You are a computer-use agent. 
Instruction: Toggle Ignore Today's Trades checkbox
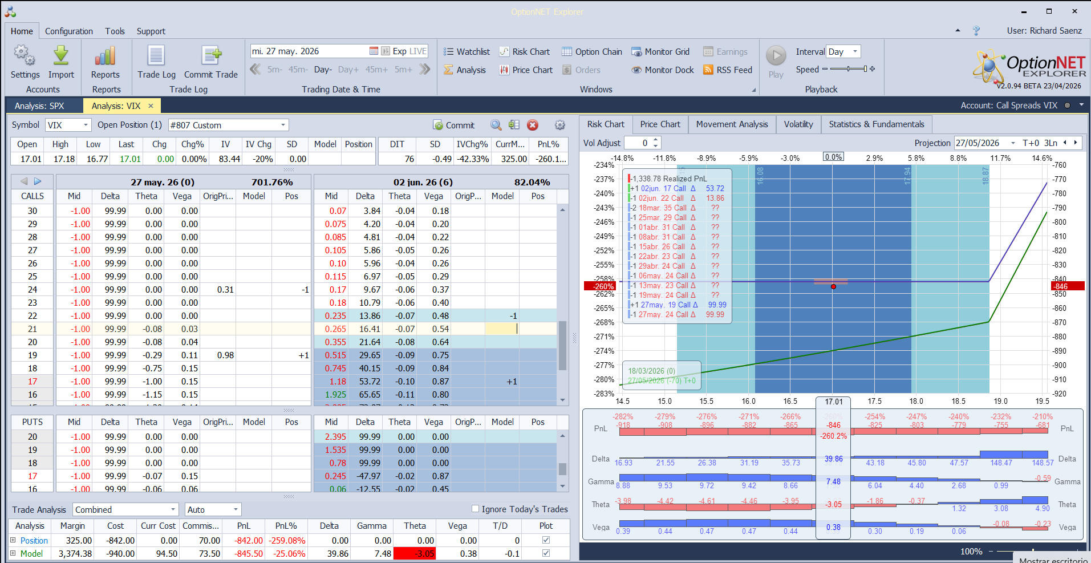click(475, 509)
